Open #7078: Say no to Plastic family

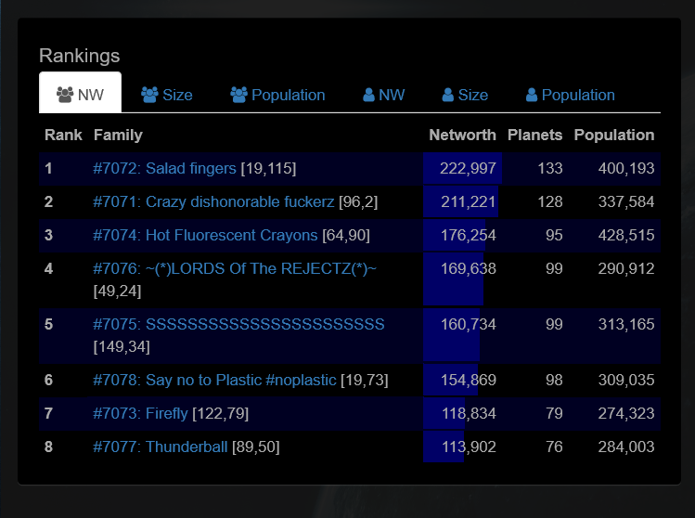[x=214, y=380]
